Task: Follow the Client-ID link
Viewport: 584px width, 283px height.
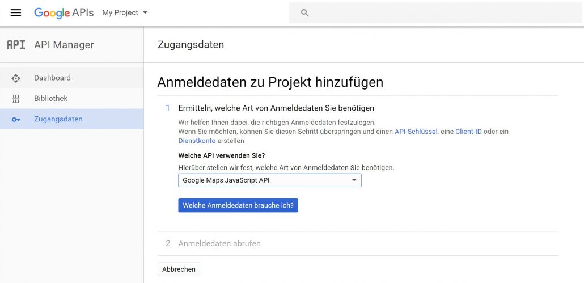Action: 468,132
